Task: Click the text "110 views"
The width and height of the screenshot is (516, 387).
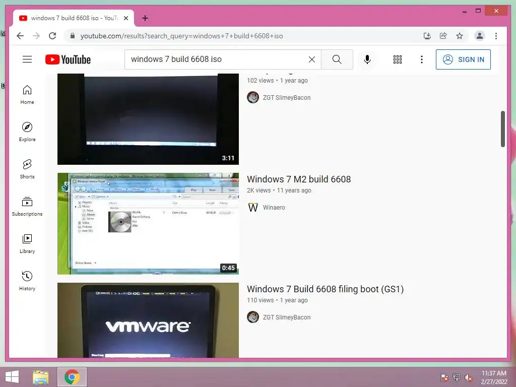Action: coord(260,300)
